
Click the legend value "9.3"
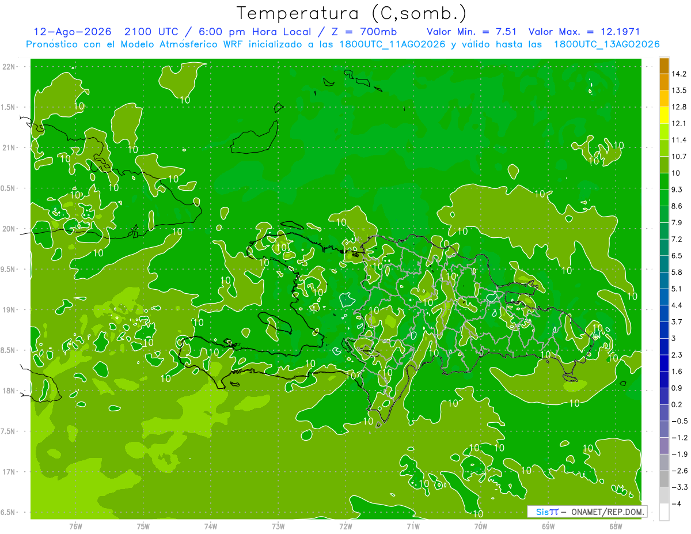coord(677,190)
